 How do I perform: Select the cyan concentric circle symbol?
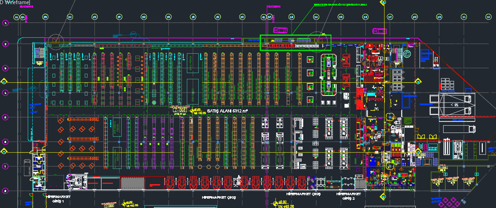coord(407,54)
